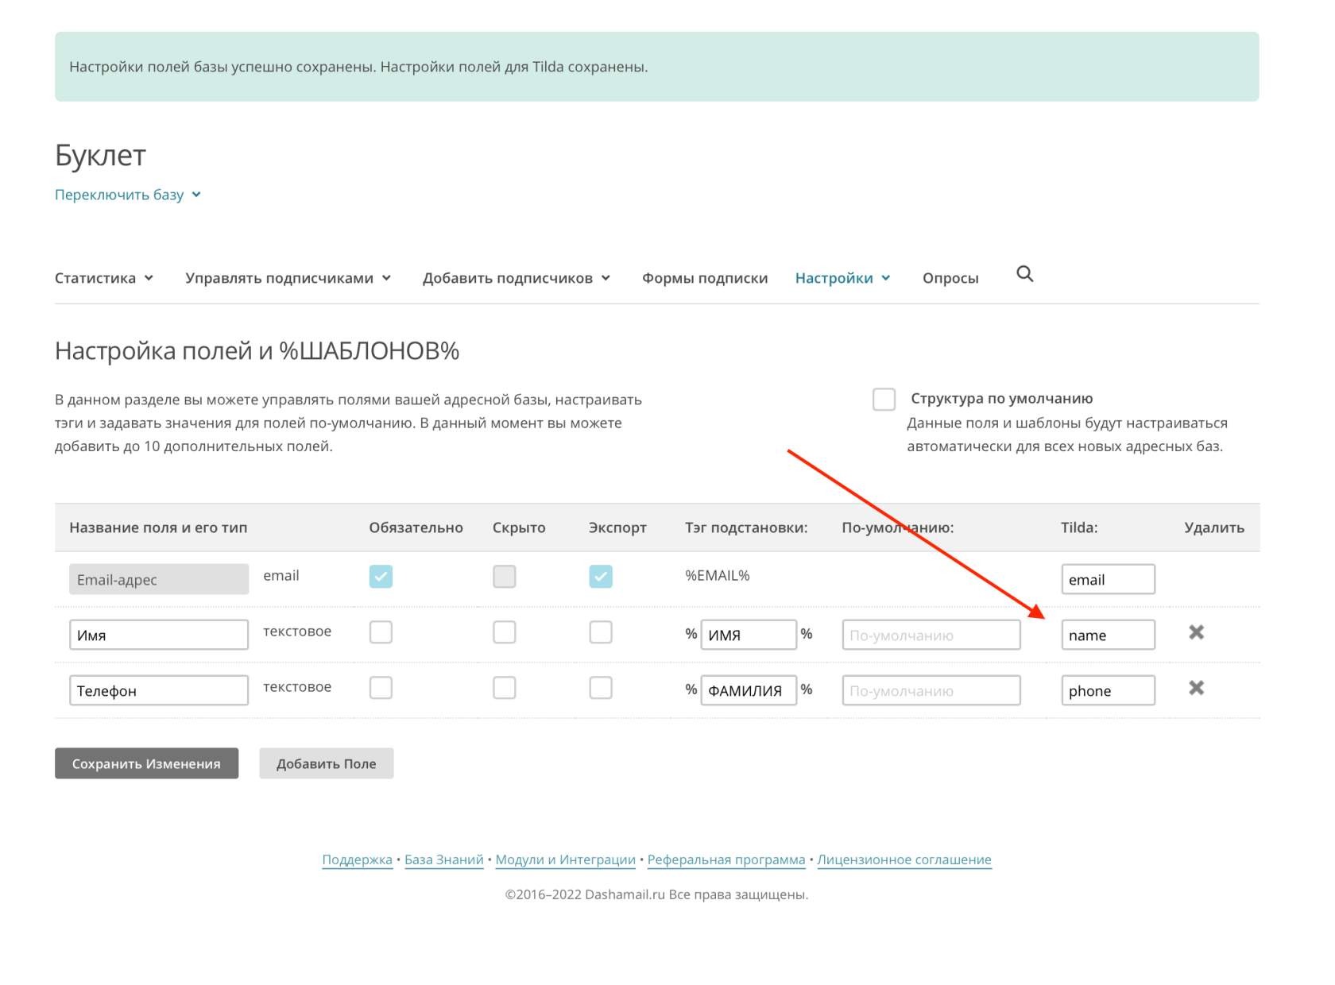
Task: Enable Структура по умолчанию checkbox
Action: (x=884, y=399)
